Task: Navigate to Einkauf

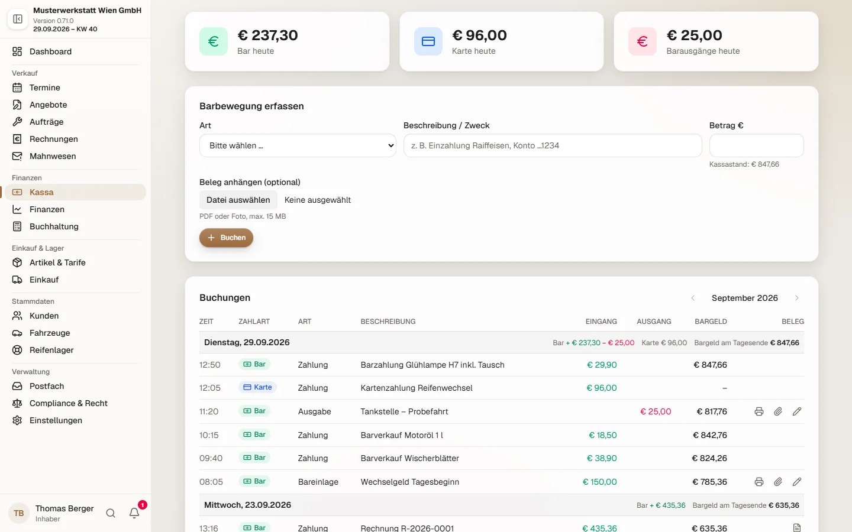Action: (75, 280)
